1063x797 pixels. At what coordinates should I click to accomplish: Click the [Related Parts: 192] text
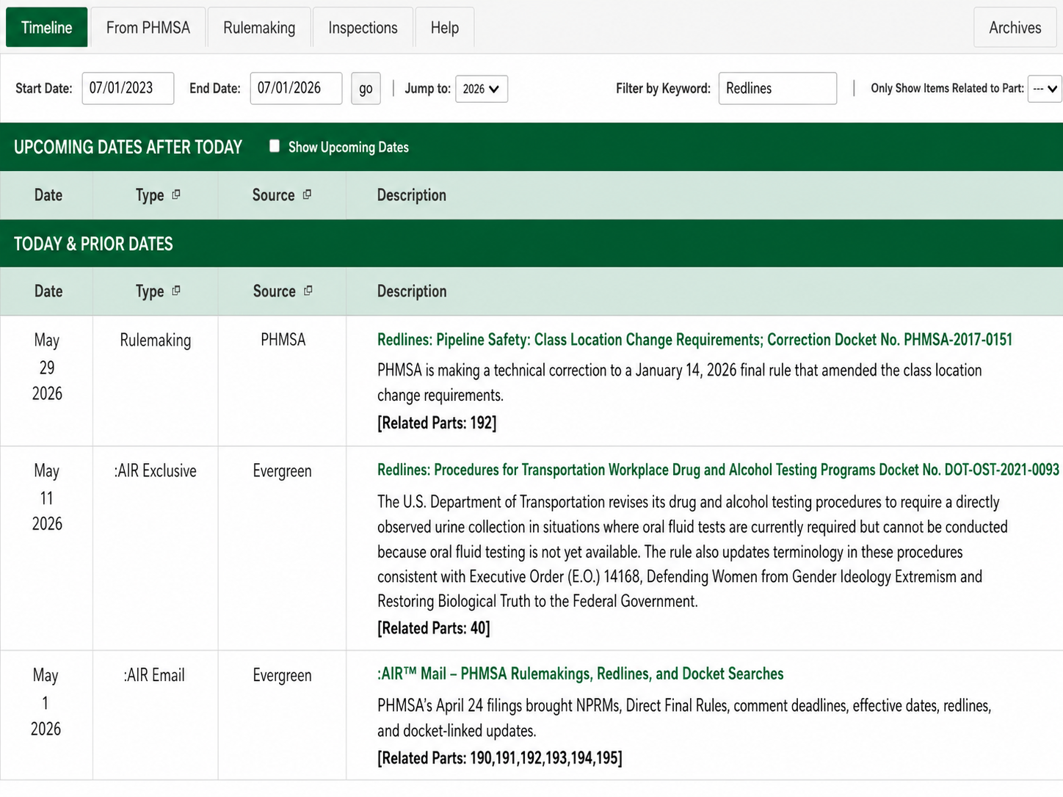point(437,423)
